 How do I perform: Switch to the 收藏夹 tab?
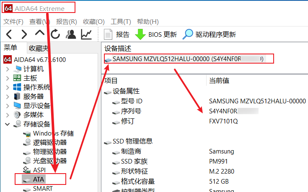click(39, 48)
